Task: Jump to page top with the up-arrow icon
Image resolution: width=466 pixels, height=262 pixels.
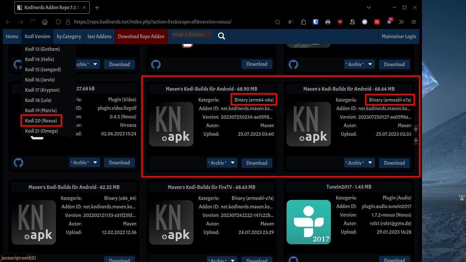Action: (416, 129)
